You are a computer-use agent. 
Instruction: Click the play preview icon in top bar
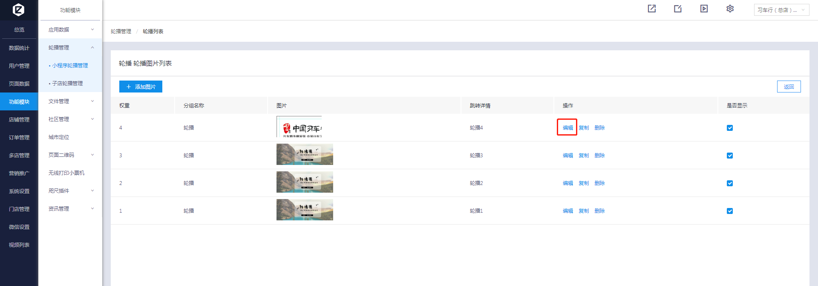pyautogui.click(x=704, y=9)
